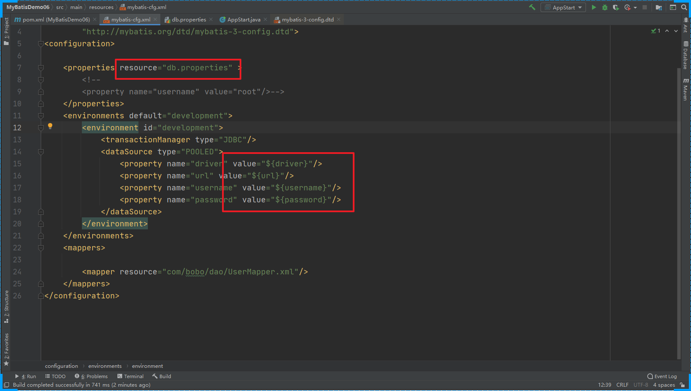Open the Structure tool window

6,307
